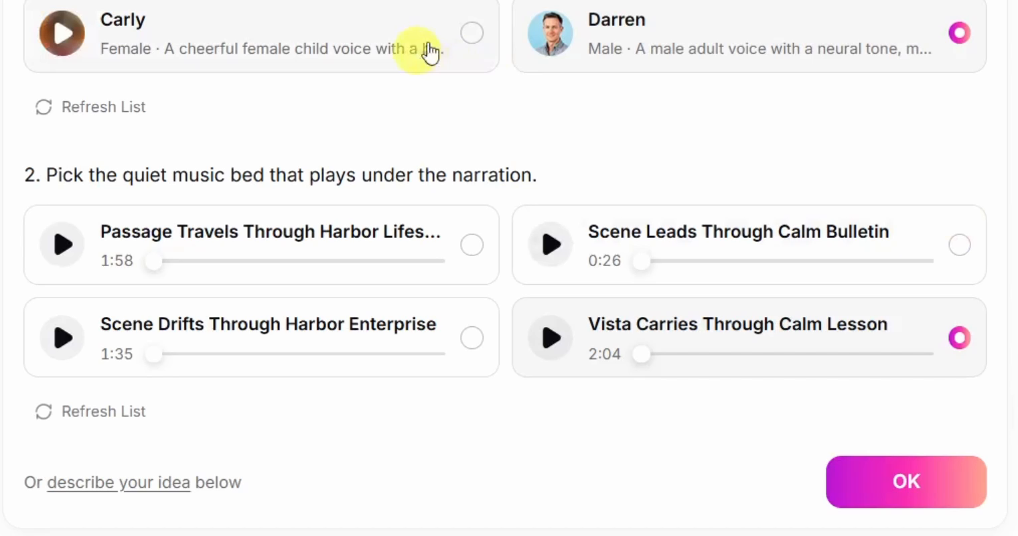
Task: Click 'Scene Leads Through Calm Bulletin' title
Action: pyautogui.click(x=739, y=232)
